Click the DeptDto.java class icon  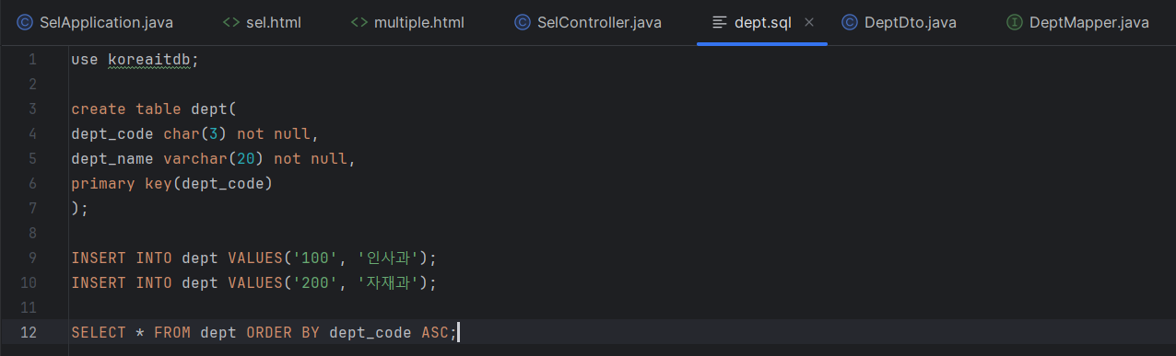(x=849, y=22)
